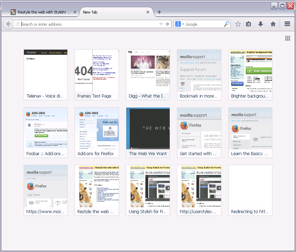Open the Telenav voice thumbnail
The width and height of the screenshot is (296, 252).
pyautogui.click(x=45, y=74)
